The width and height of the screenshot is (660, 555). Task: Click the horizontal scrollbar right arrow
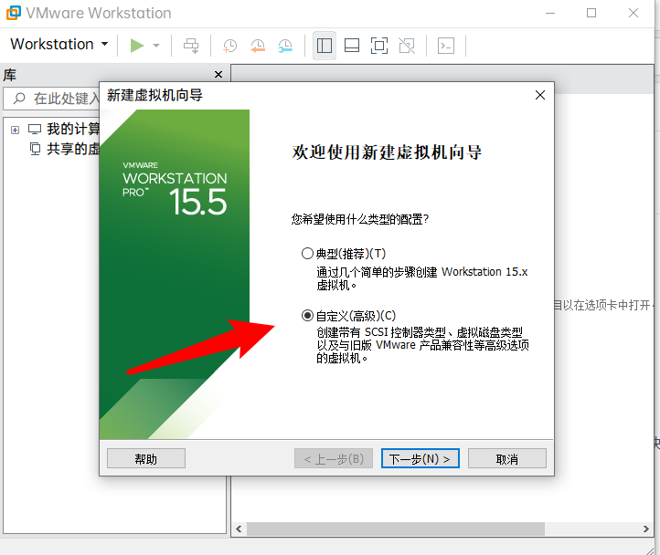coord(646,529)
